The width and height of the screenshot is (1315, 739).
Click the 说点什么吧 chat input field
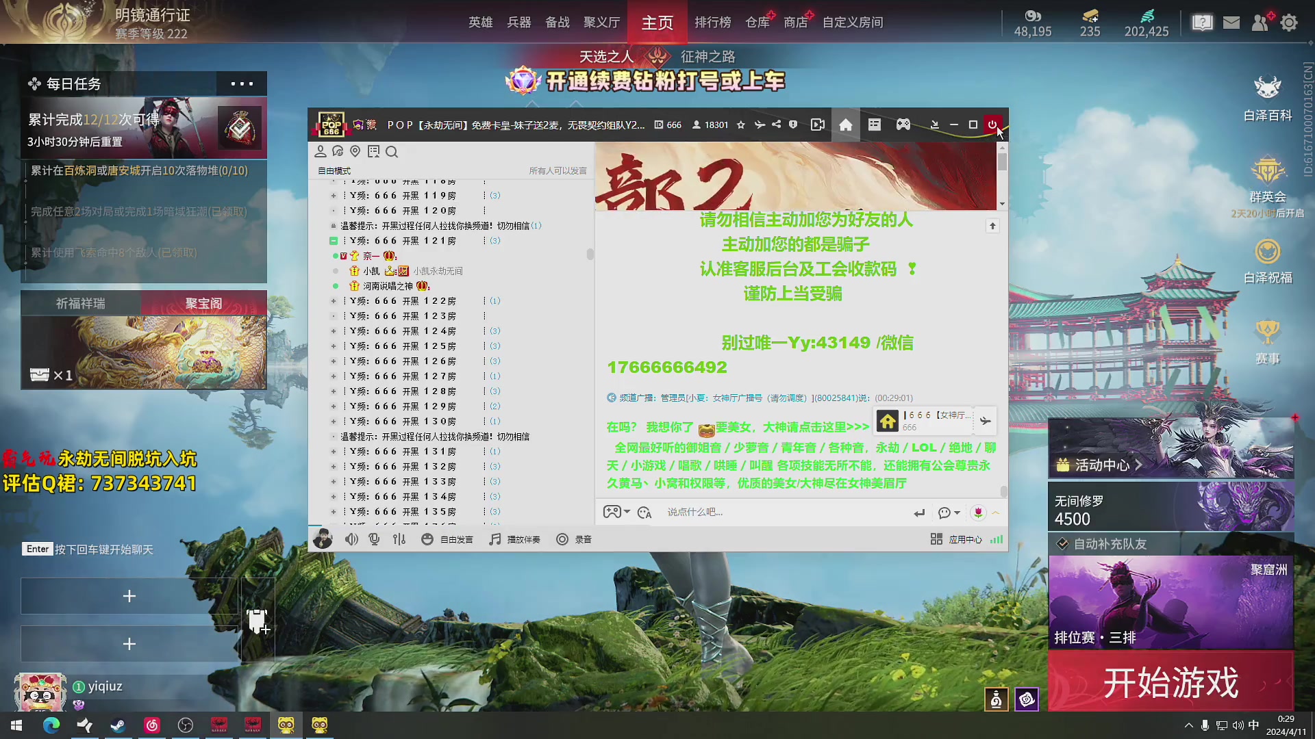tap(784, 512)
